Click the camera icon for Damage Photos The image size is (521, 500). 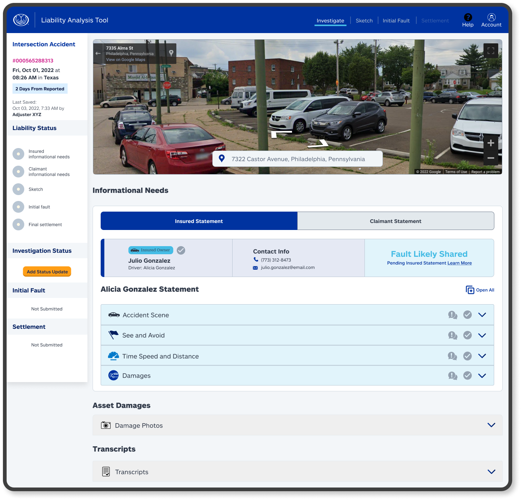tap(106, 425)
